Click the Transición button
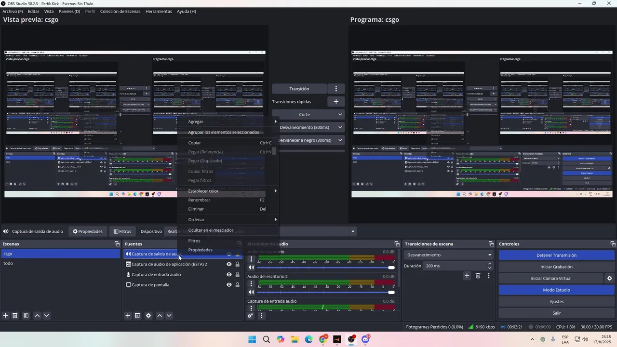The height and width of the screenshot is (347, 617). 299,89
